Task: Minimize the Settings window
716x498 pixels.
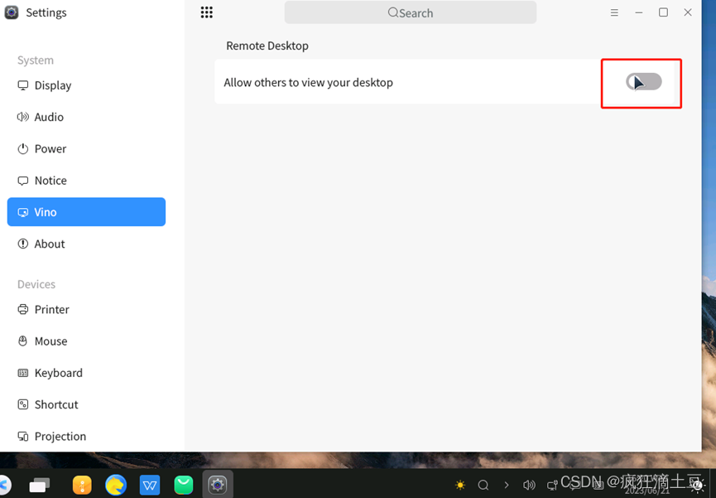Action: tap(639, 12)
